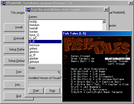Select the highlighted ft_l5 game entry
Screen dimensions: 134x104
[45, 42]
